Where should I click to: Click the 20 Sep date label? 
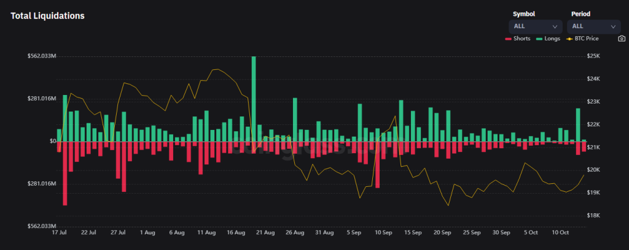(442, 232)
